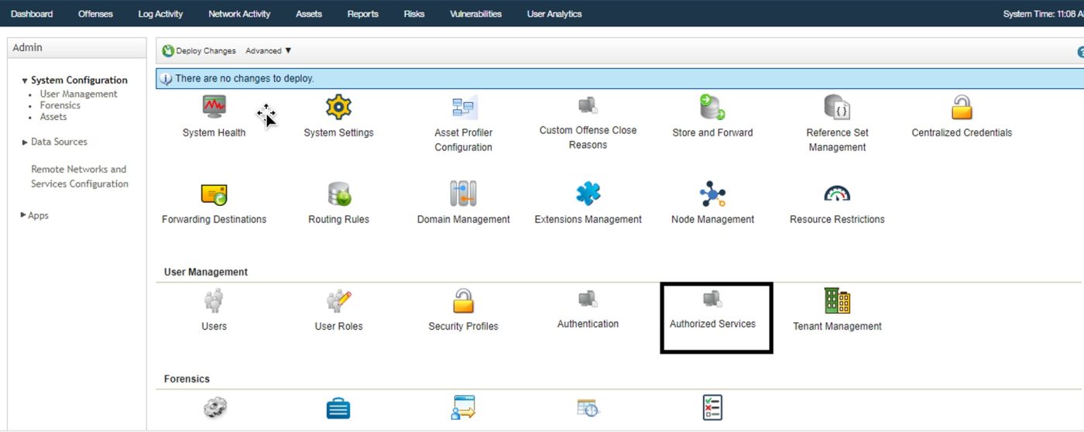Switch to the Vulnerabilities tab
The image size is (1084, 432).
pyautogui.click(x=475, y=14)
